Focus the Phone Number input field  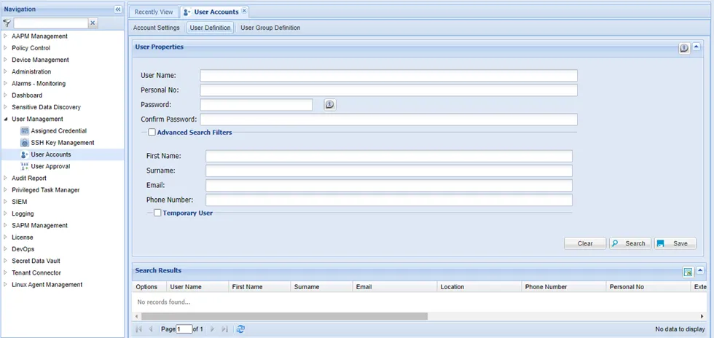(389, 200)
